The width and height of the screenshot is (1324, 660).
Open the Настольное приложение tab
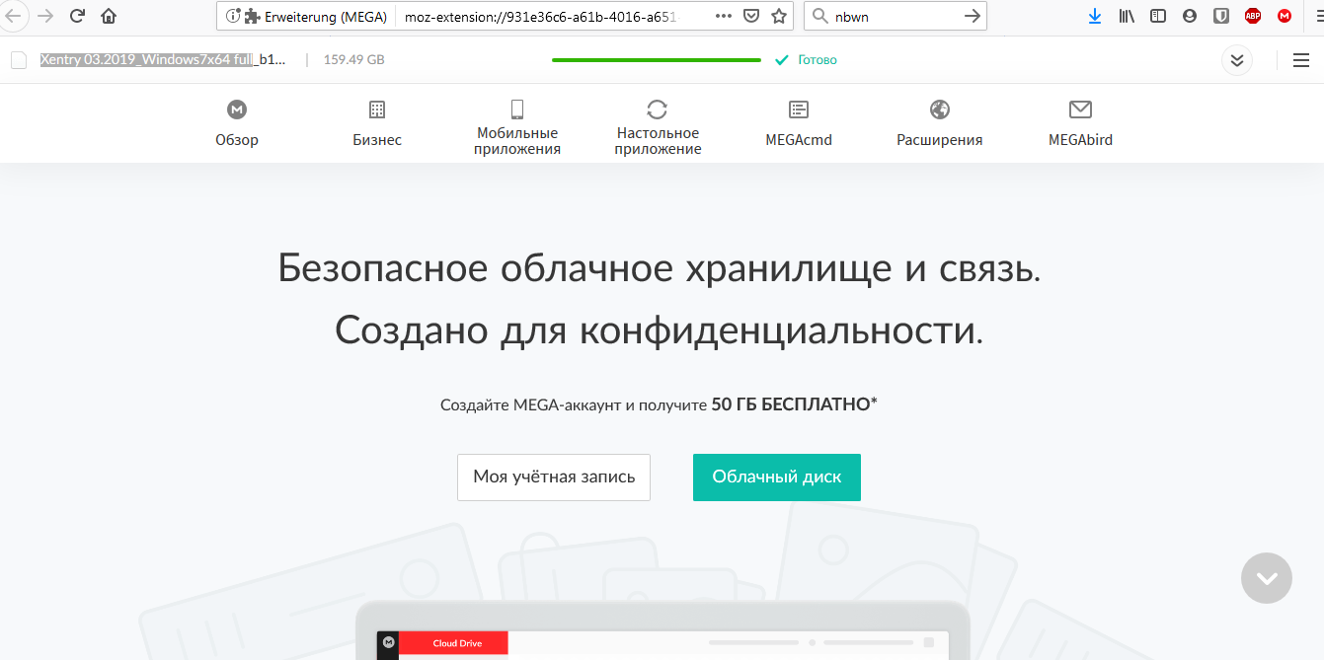(x=658, y=128)
